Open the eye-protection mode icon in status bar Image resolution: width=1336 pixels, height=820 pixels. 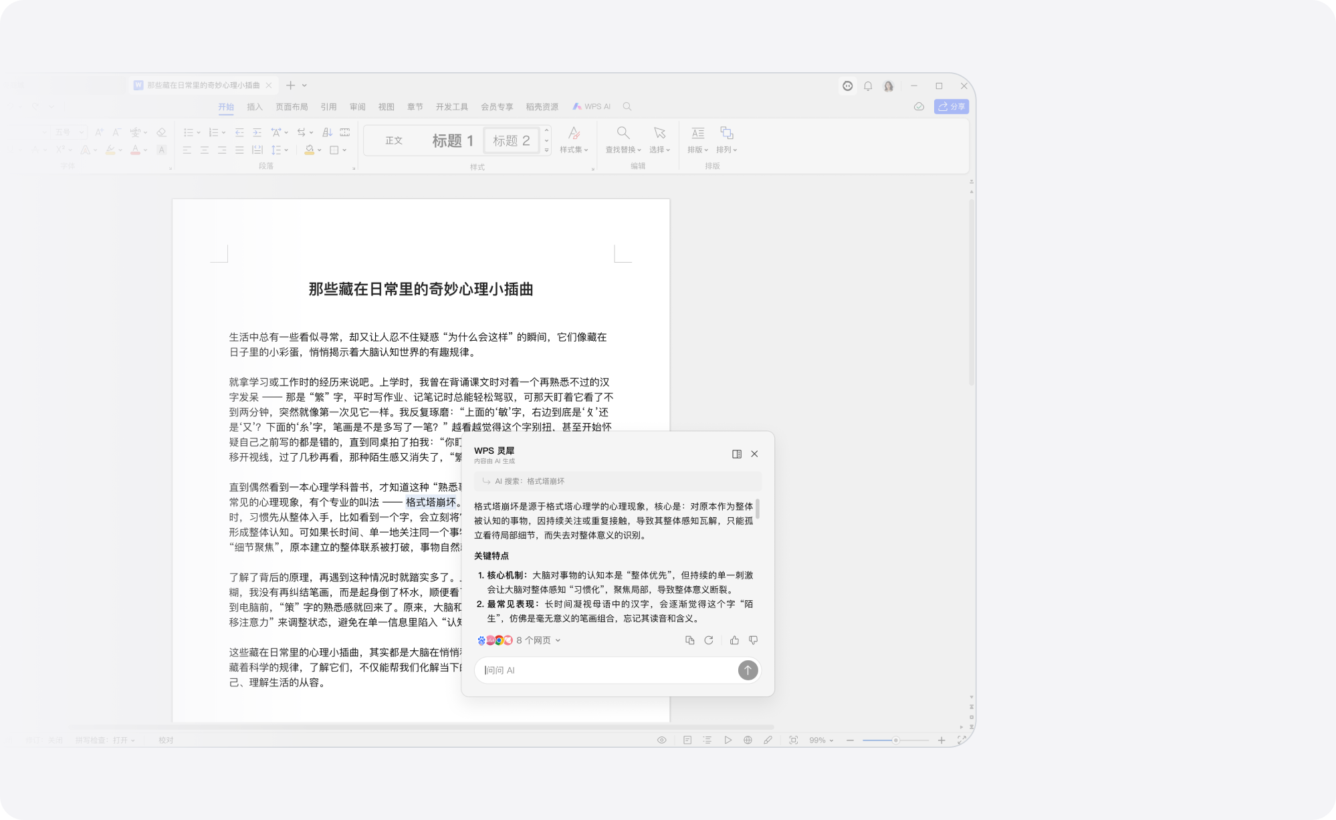click(662, 740)
